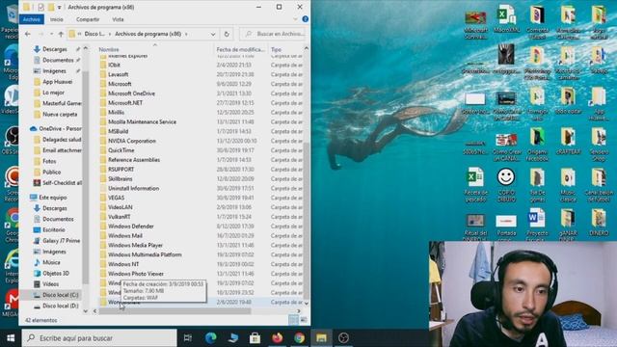617x347 pixels.
Task: Open CRAFTEAR folder on desktop
Action: click(x=568, y=141)
